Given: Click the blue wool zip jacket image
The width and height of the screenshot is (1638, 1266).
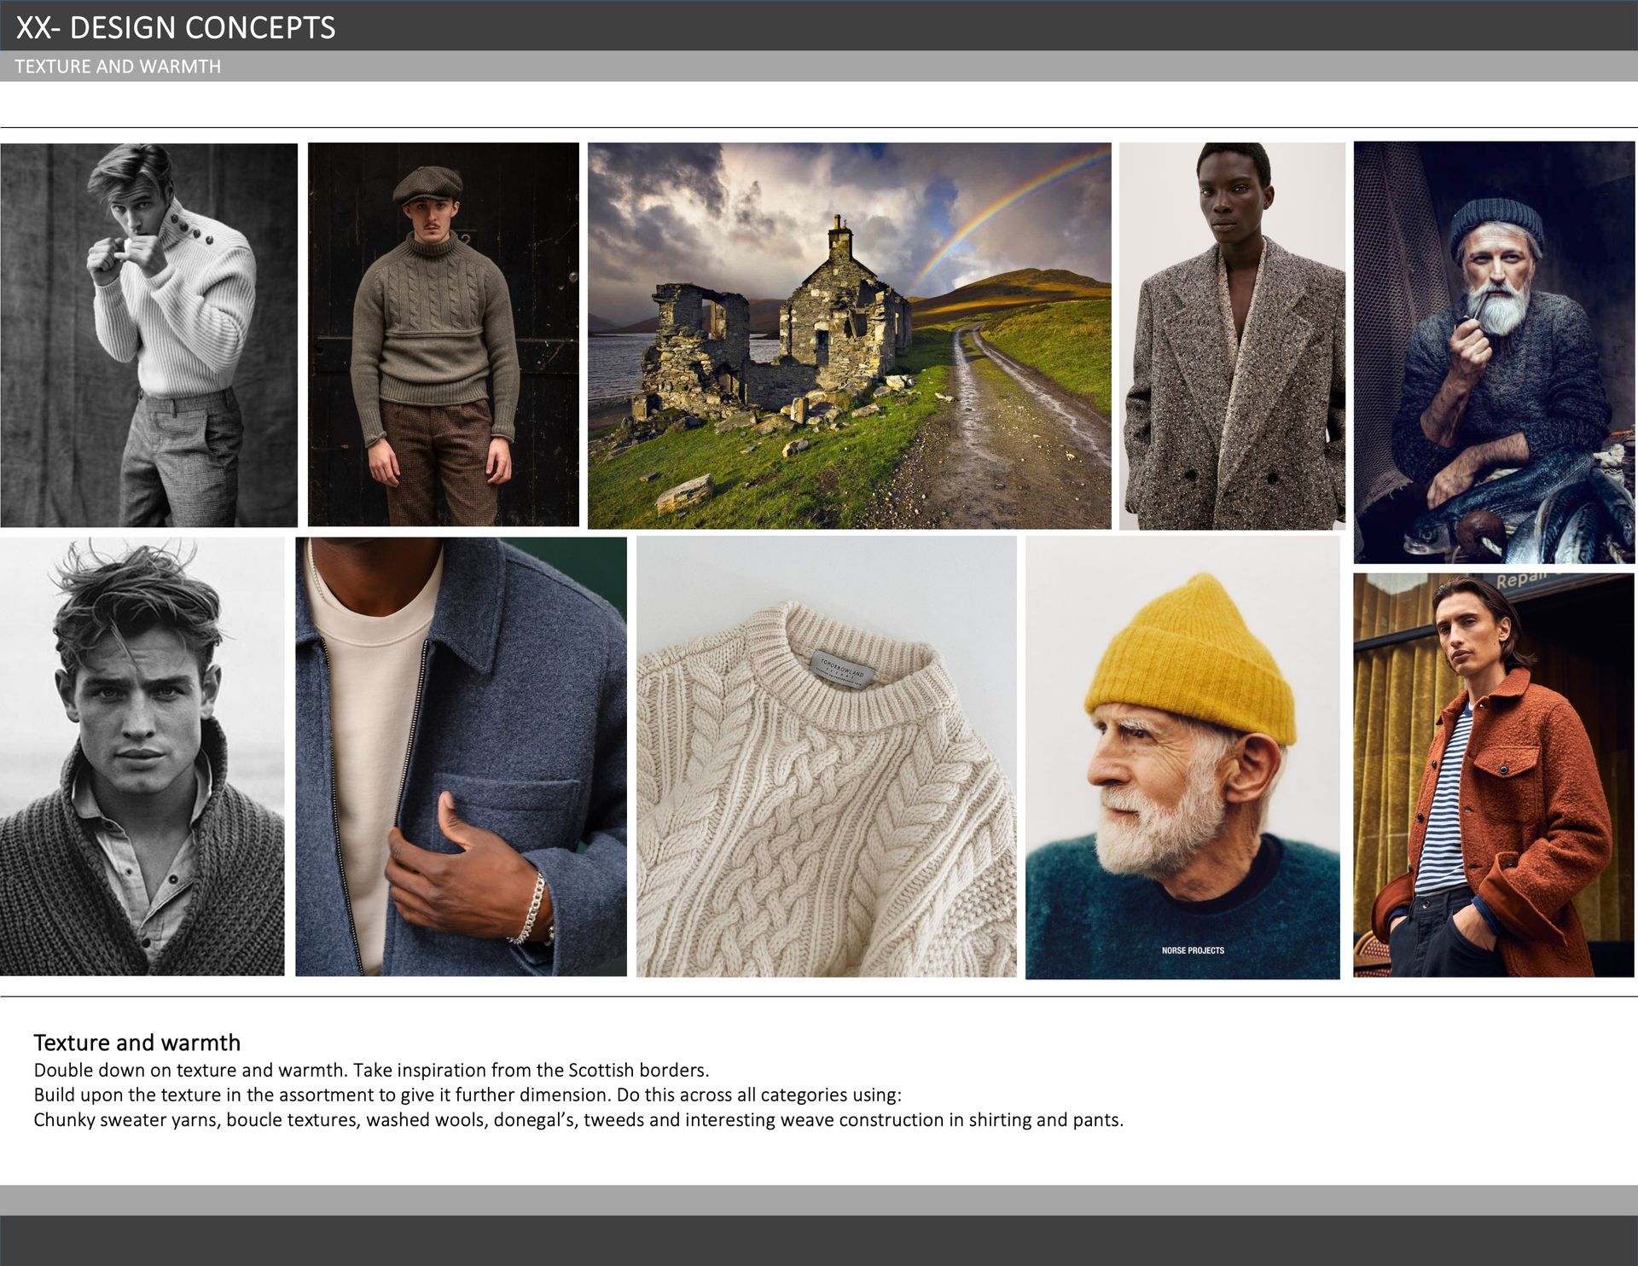Looking at the screenshot, I should [x=461, y=756].
